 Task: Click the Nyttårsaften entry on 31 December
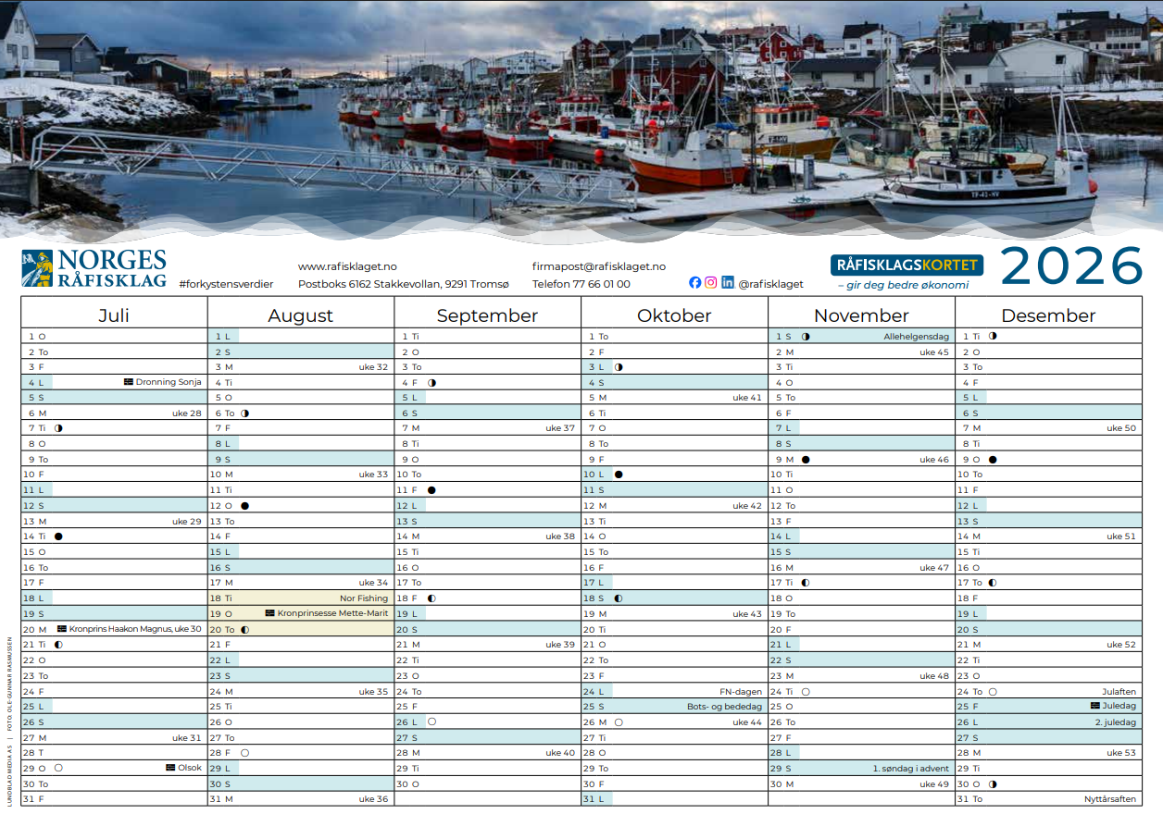tap(1109, 799)
